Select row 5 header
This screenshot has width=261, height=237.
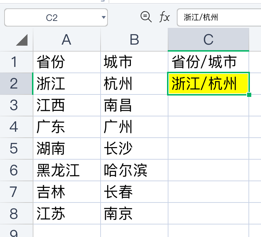click(x=16, y=148)
